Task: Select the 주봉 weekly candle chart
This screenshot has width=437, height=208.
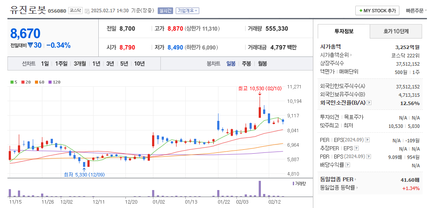Action: point(246,63)
